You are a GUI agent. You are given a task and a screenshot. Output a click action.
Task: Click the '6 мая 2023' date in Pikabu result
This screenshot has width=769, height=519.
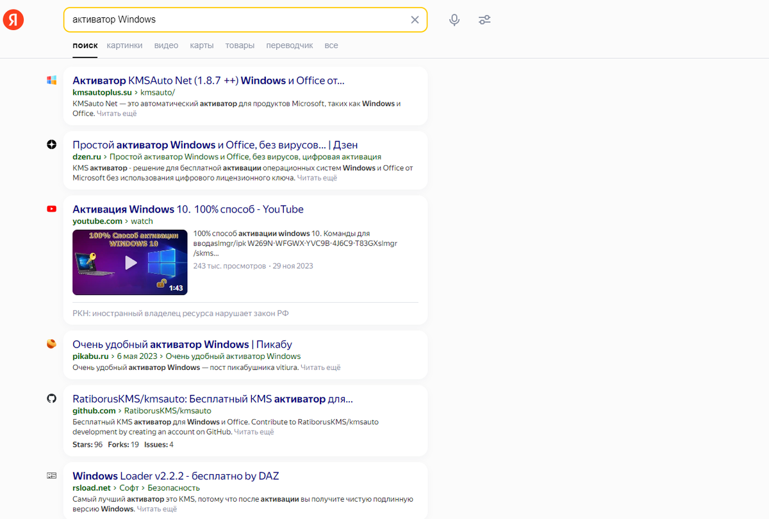coord(138,356)
